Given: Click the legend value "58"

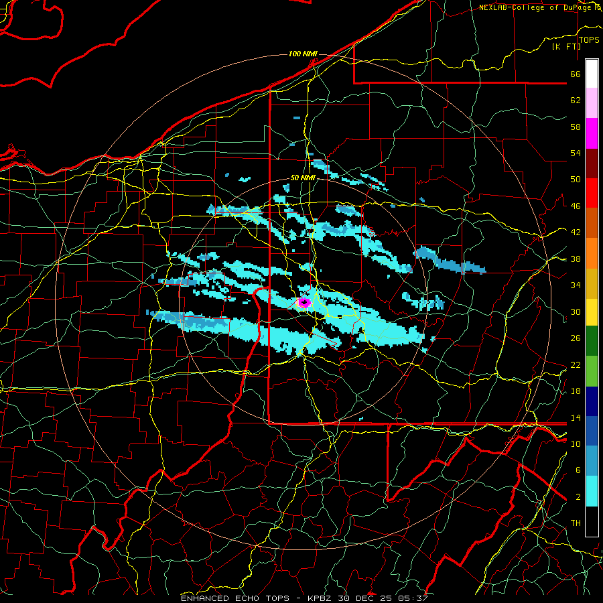Looking at the screenshot, I should (576, 127).
